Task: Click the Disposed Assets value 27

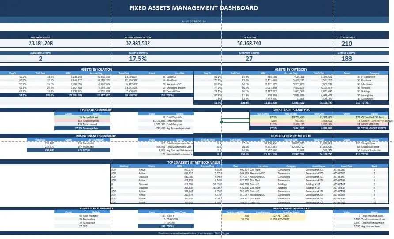Action: [249, 59]
